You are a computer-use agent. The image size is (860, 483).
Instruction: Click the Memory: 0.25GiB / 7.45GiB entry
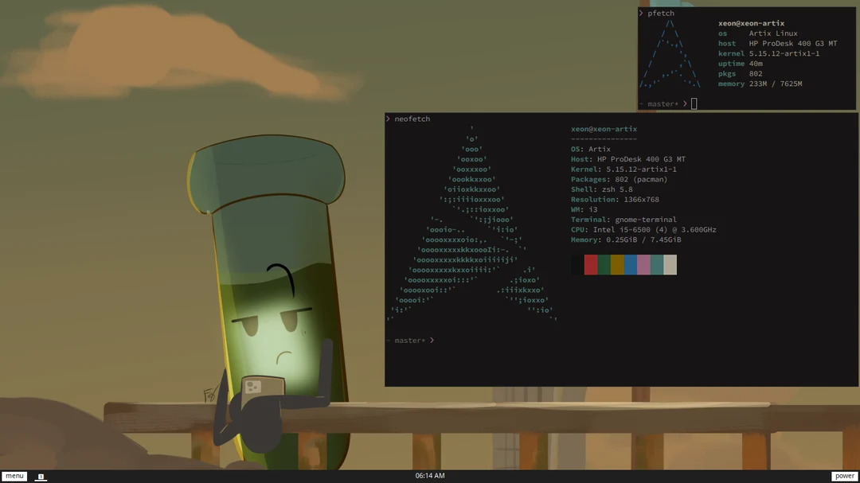(x=626, y=239)
